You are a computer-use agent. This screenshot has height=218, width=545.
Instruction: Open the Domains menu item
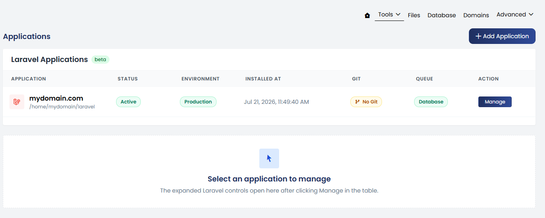pyautogui.click(x=476, y=15)
